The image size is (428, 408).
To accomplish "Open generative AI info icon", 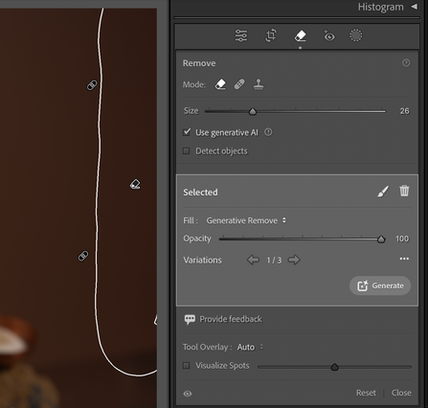I will pos(268,132).
